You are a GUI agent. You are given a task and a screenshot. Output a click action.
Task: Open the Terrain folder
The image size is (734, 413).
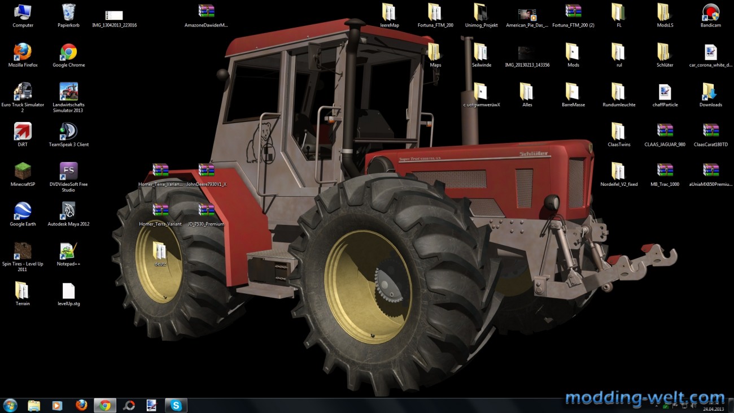[23, 294]
